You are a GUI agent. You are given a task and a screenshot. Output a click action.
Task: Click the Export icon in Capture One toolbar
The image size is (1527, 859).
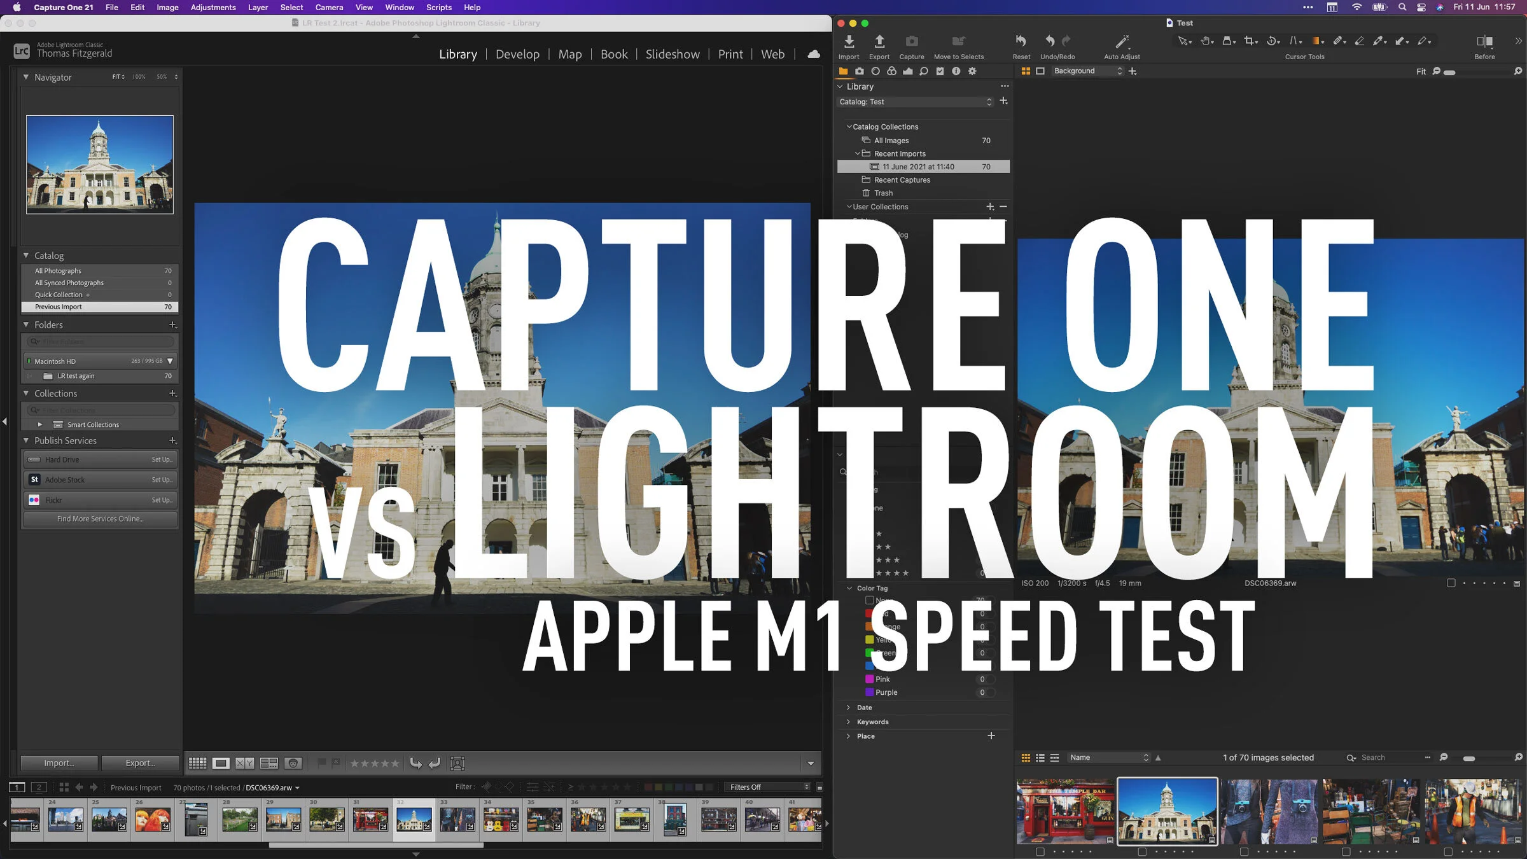tap(879, 41)
